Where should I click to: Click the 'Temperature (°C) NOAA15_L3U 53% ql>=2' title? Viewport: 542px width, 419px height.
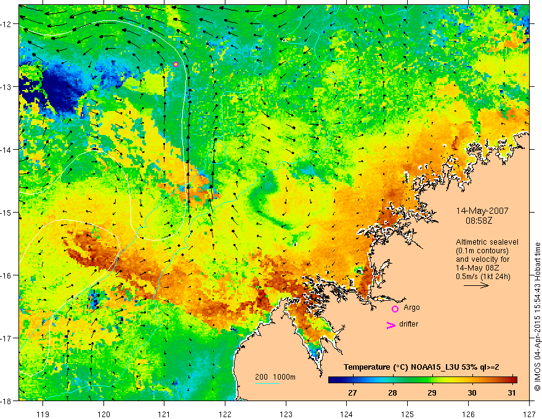421,367
